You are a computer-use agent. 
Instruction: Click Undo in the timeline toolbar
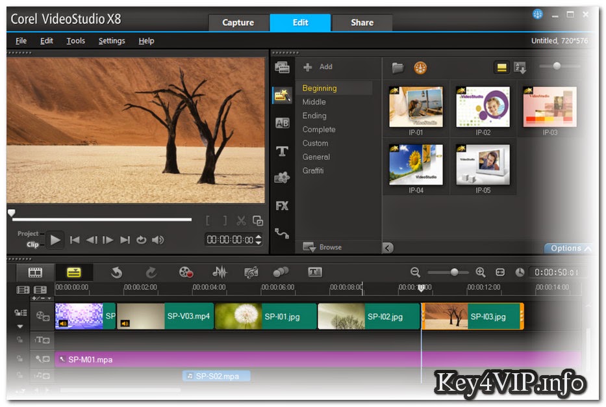pyautogui.click(x=116, y=272)
